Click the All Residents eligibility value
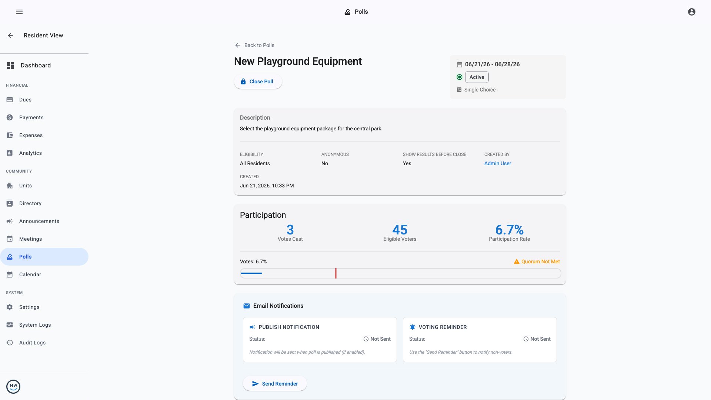The image size is (711, 400). tap(255, 163)
